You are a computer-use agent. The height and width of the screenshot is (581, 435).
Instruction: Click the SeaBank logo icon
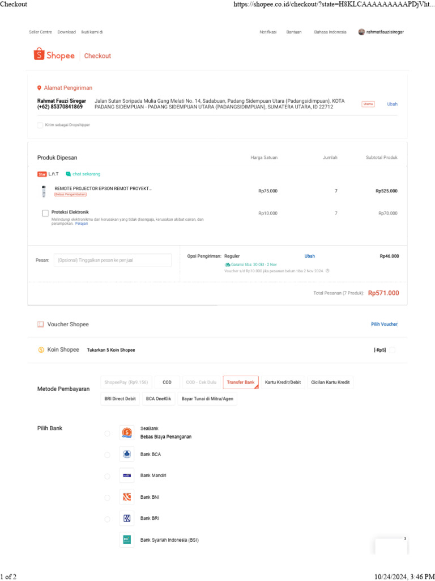tap(127, 433)
